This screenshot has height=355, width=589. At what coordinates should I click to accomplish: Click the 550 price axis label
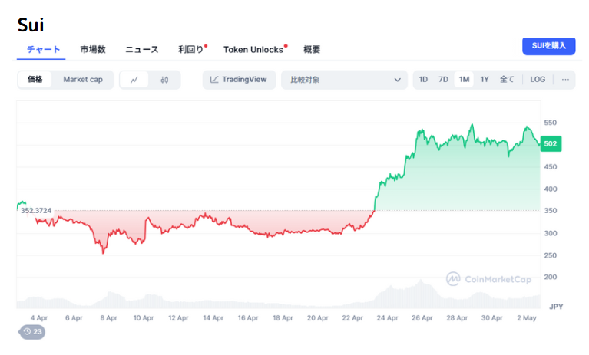coord(551,123)
